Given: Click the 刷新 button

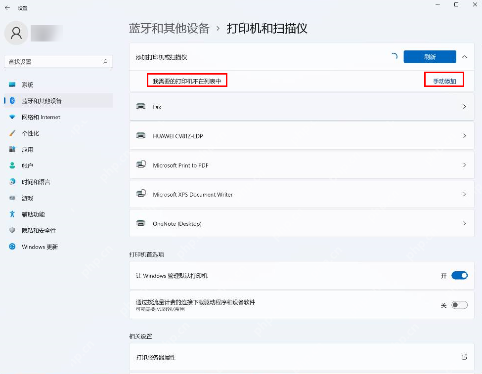Looking at the screenshot, I should [x=430, y=57].
